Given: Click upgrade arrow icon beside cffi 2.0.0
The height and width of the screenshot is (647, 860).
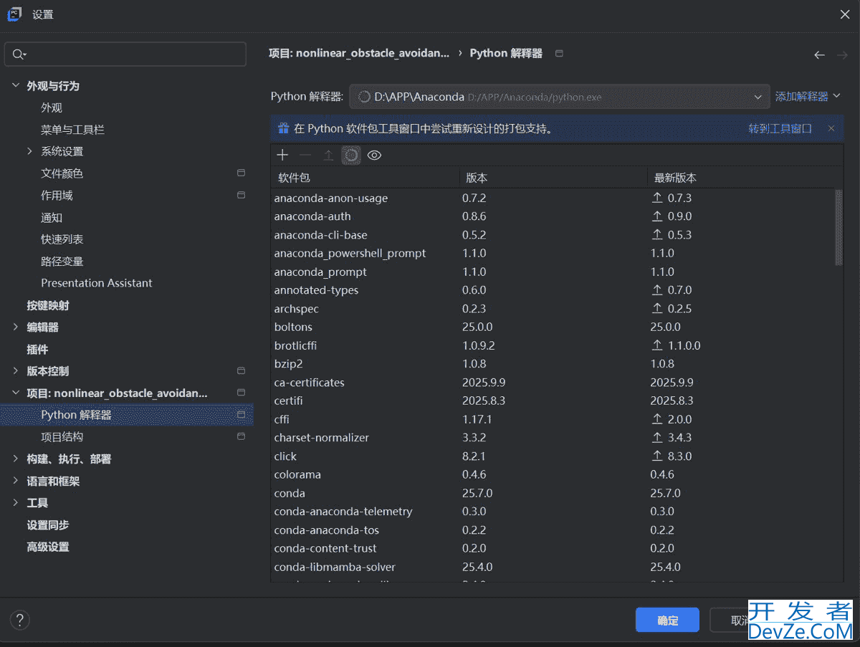Looking at the screenshot, I should point(656,419).
